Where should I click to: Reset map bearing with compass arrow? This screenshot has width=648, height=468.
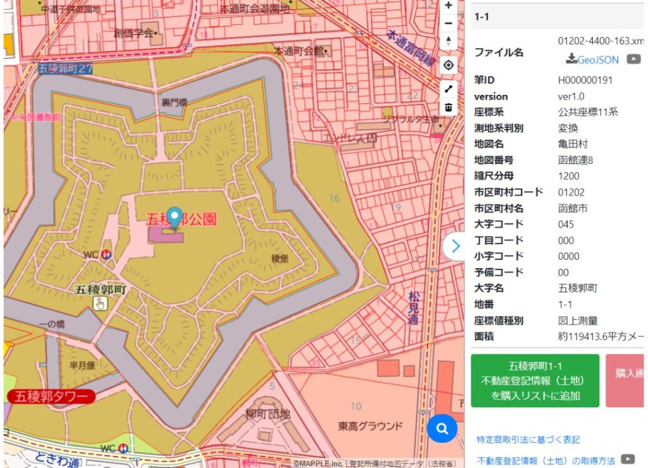pyautogui.click(x=448, y=42)
